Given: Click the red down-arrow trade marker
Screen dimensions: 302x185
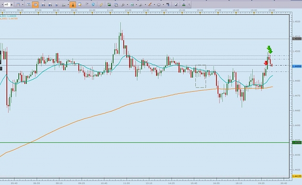Looking at the screenshot, I should (266, 63).
